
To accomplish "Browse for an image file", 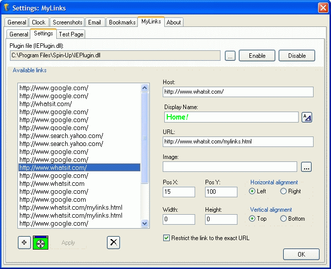I will 307,167.
